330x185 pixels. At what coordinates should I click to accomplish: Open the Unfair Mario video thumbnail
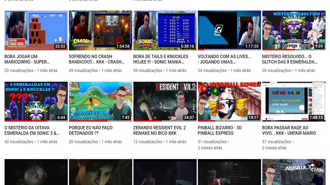(x=294, y=101)
